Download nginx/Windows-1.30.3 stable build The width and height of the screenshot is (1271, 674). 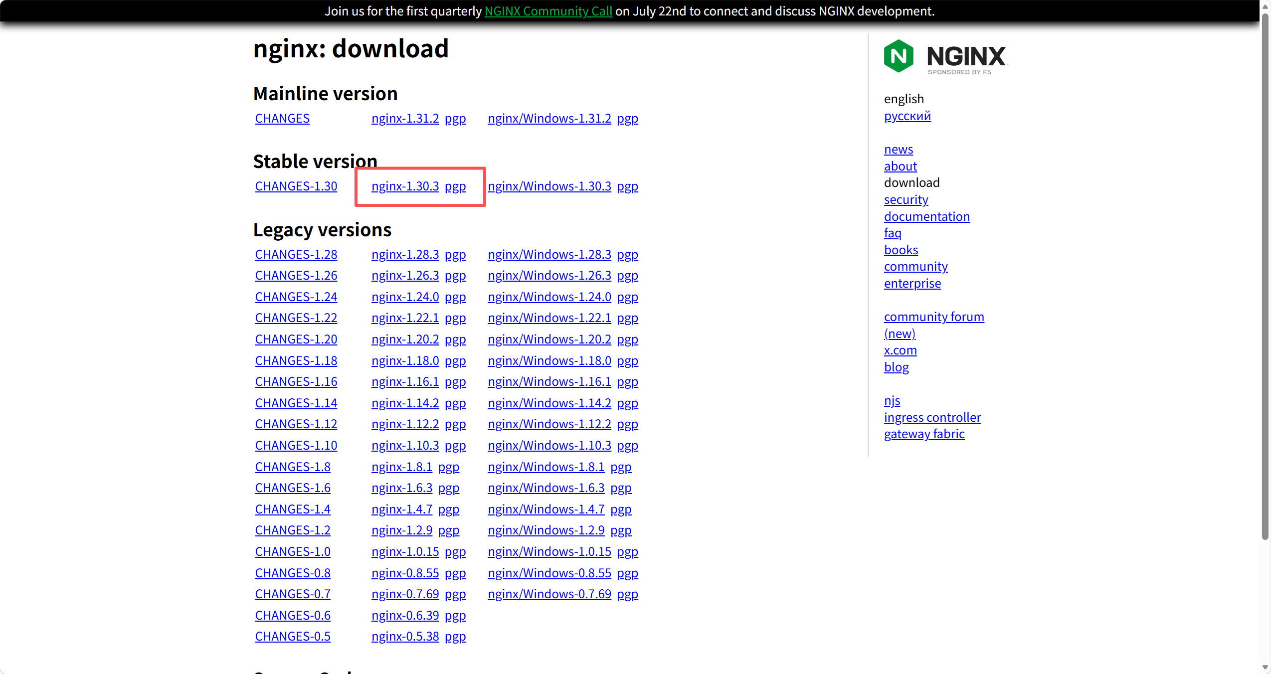pos(549,186)
